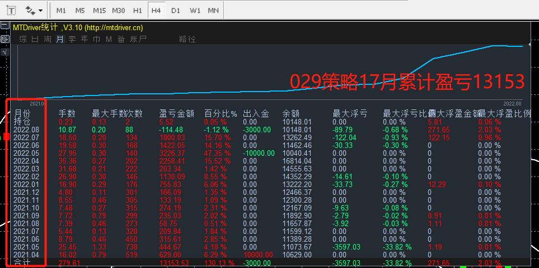539x268 pixels.
Task: Switch chart to H1 timeframe
Action: [x=138, y=11]
